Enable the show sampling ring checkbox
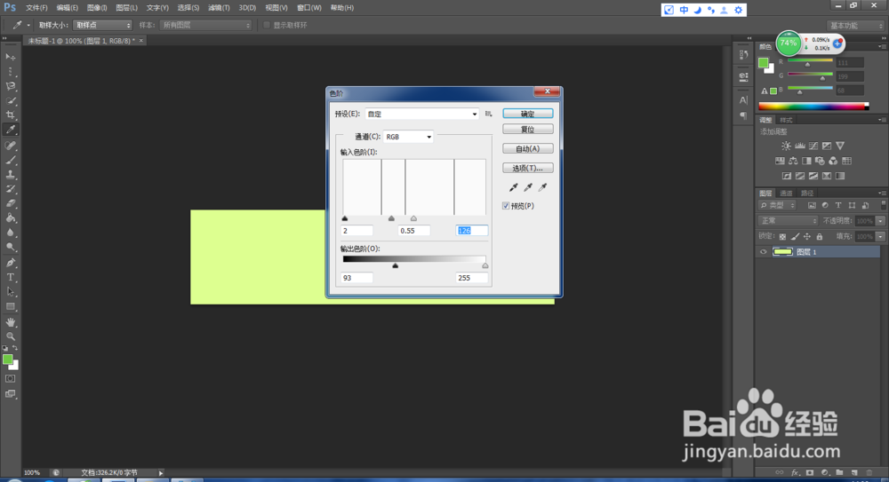Screen dimensions: 889x482 click(267, 25)
